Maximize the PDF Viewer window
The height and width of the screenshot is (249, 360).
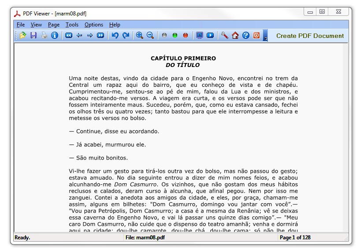click(322, 11)
